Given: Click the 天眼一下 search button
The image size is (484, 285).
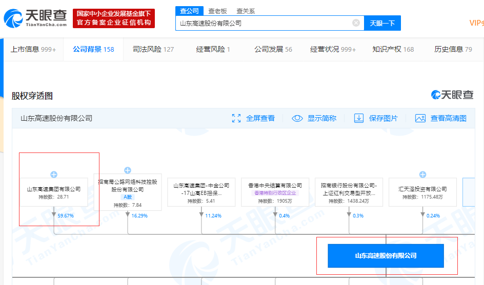Looking at the screenshot, I should (x=382, y=23).
